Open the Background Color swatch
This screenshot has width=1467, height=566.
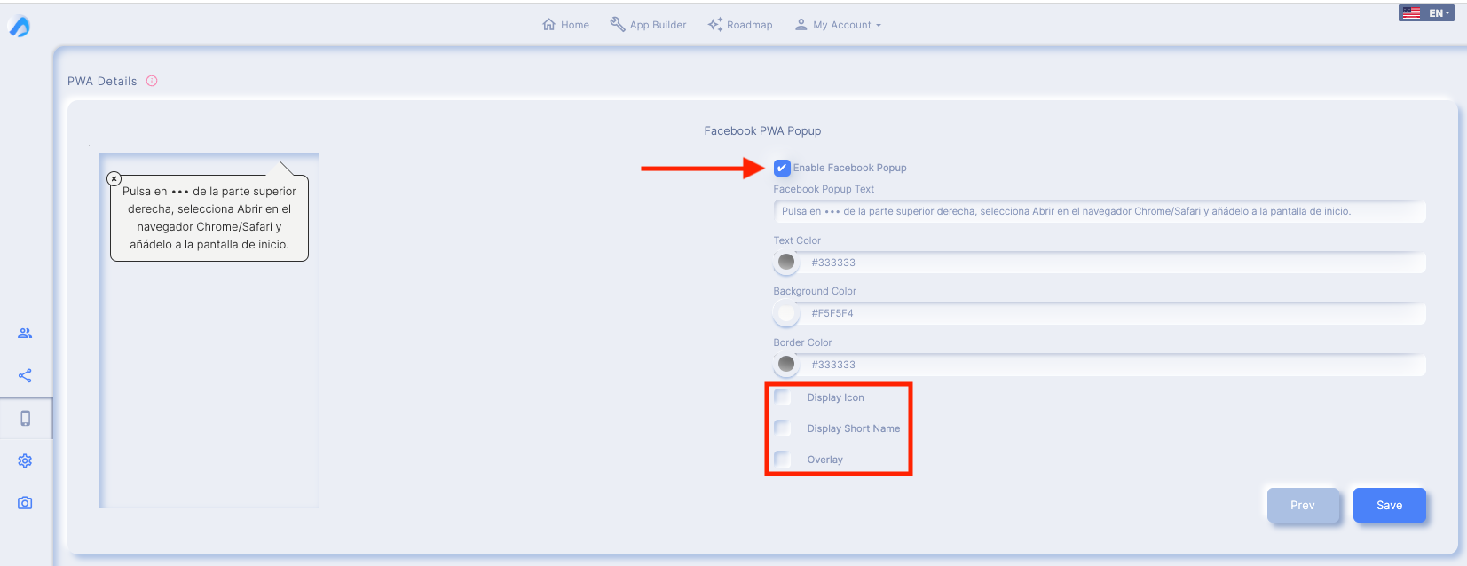point(786,312)
